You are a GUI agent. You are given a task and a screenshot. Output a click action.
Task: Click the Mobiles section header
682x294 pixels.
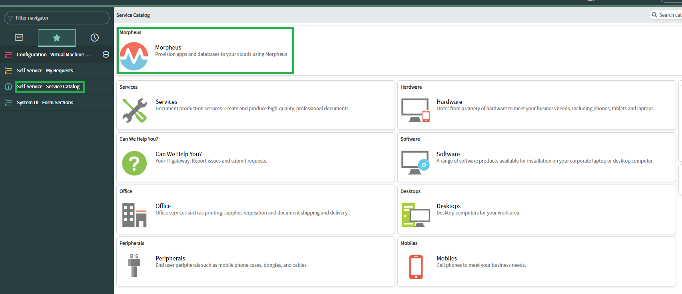[409, 243]
